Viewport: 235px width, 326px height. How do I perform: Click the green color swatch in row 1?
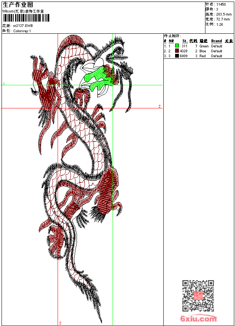177,46
